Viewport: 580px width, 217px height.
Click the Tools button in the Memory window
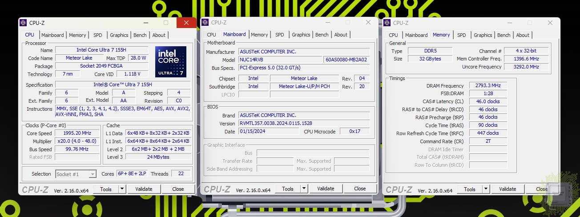coord(470,189)
